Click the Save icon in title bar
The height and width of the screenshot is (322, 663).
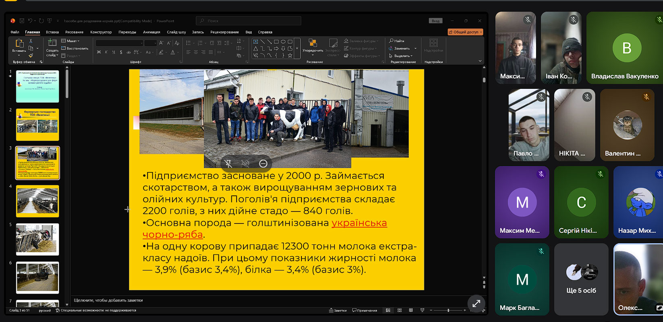pos(22,21)
